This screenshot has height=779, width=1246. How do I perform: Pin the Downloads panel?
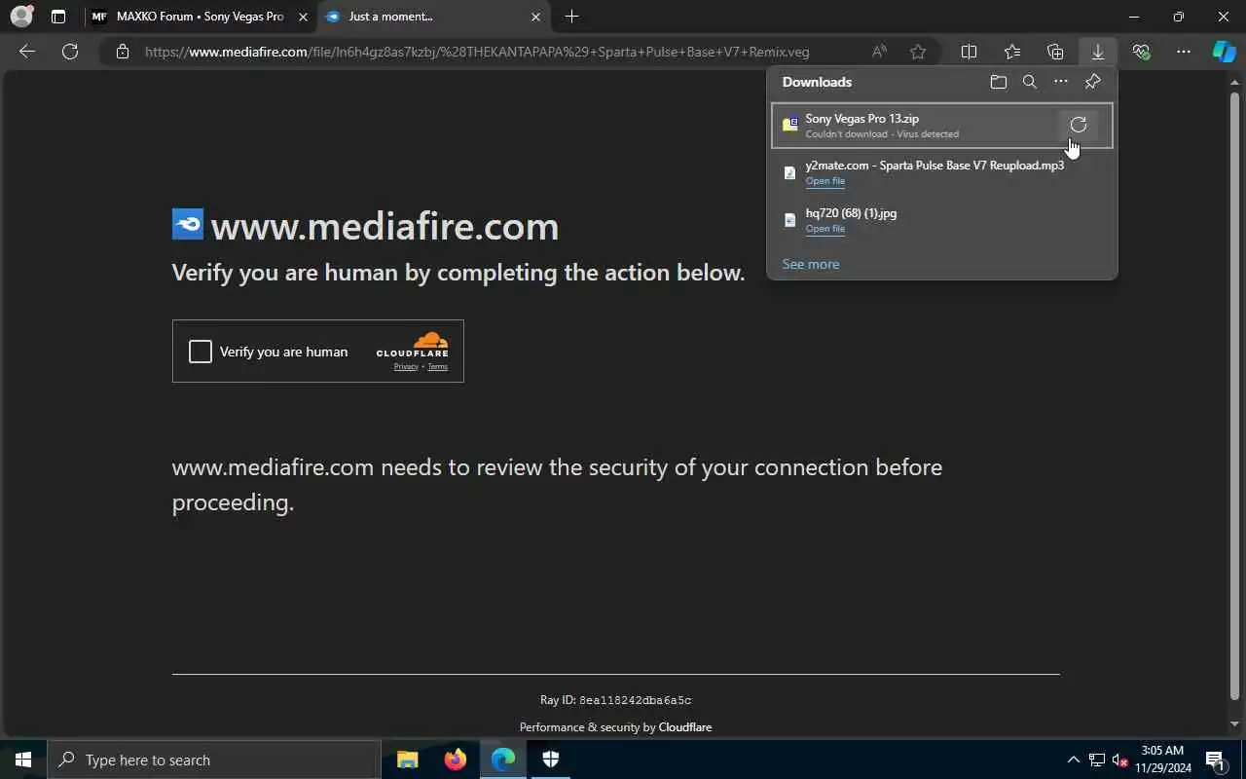point(1092,82)
